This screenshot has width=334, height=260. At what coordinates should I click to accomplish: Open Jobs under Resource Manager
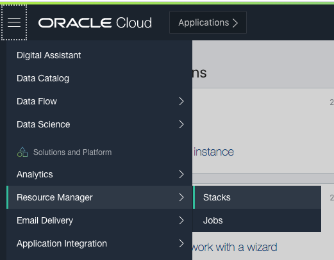[x=257, y=220]
